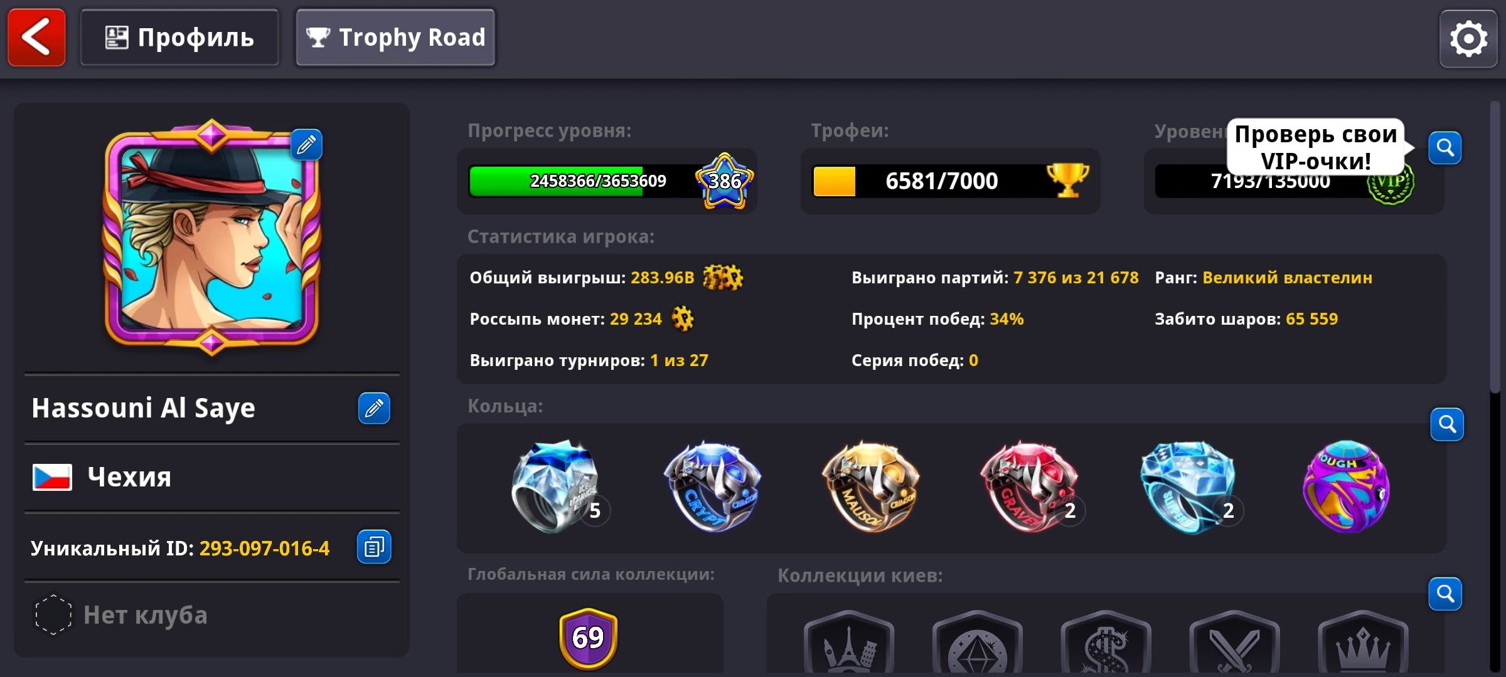Open VIP points magnifier icon

1445,148
